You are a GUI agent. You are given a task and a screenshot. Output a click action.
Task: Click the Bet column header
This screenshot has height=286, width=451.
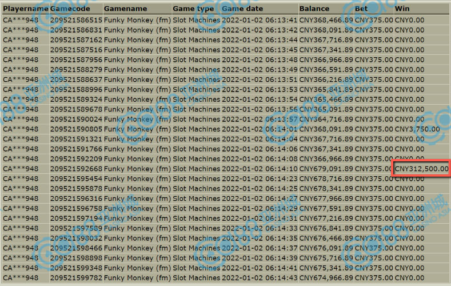(x=362, y=9)
